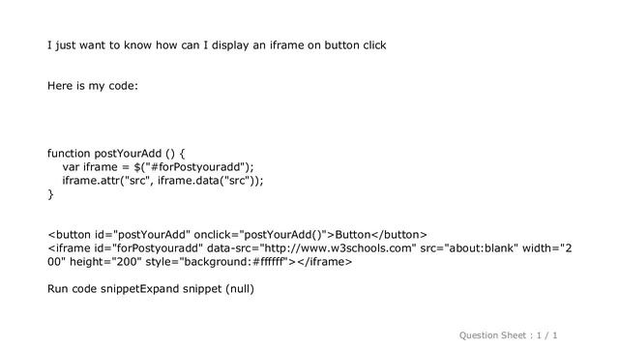
Task: Click the src="about:blank" attribute
Action: click(x=469, y=248)
